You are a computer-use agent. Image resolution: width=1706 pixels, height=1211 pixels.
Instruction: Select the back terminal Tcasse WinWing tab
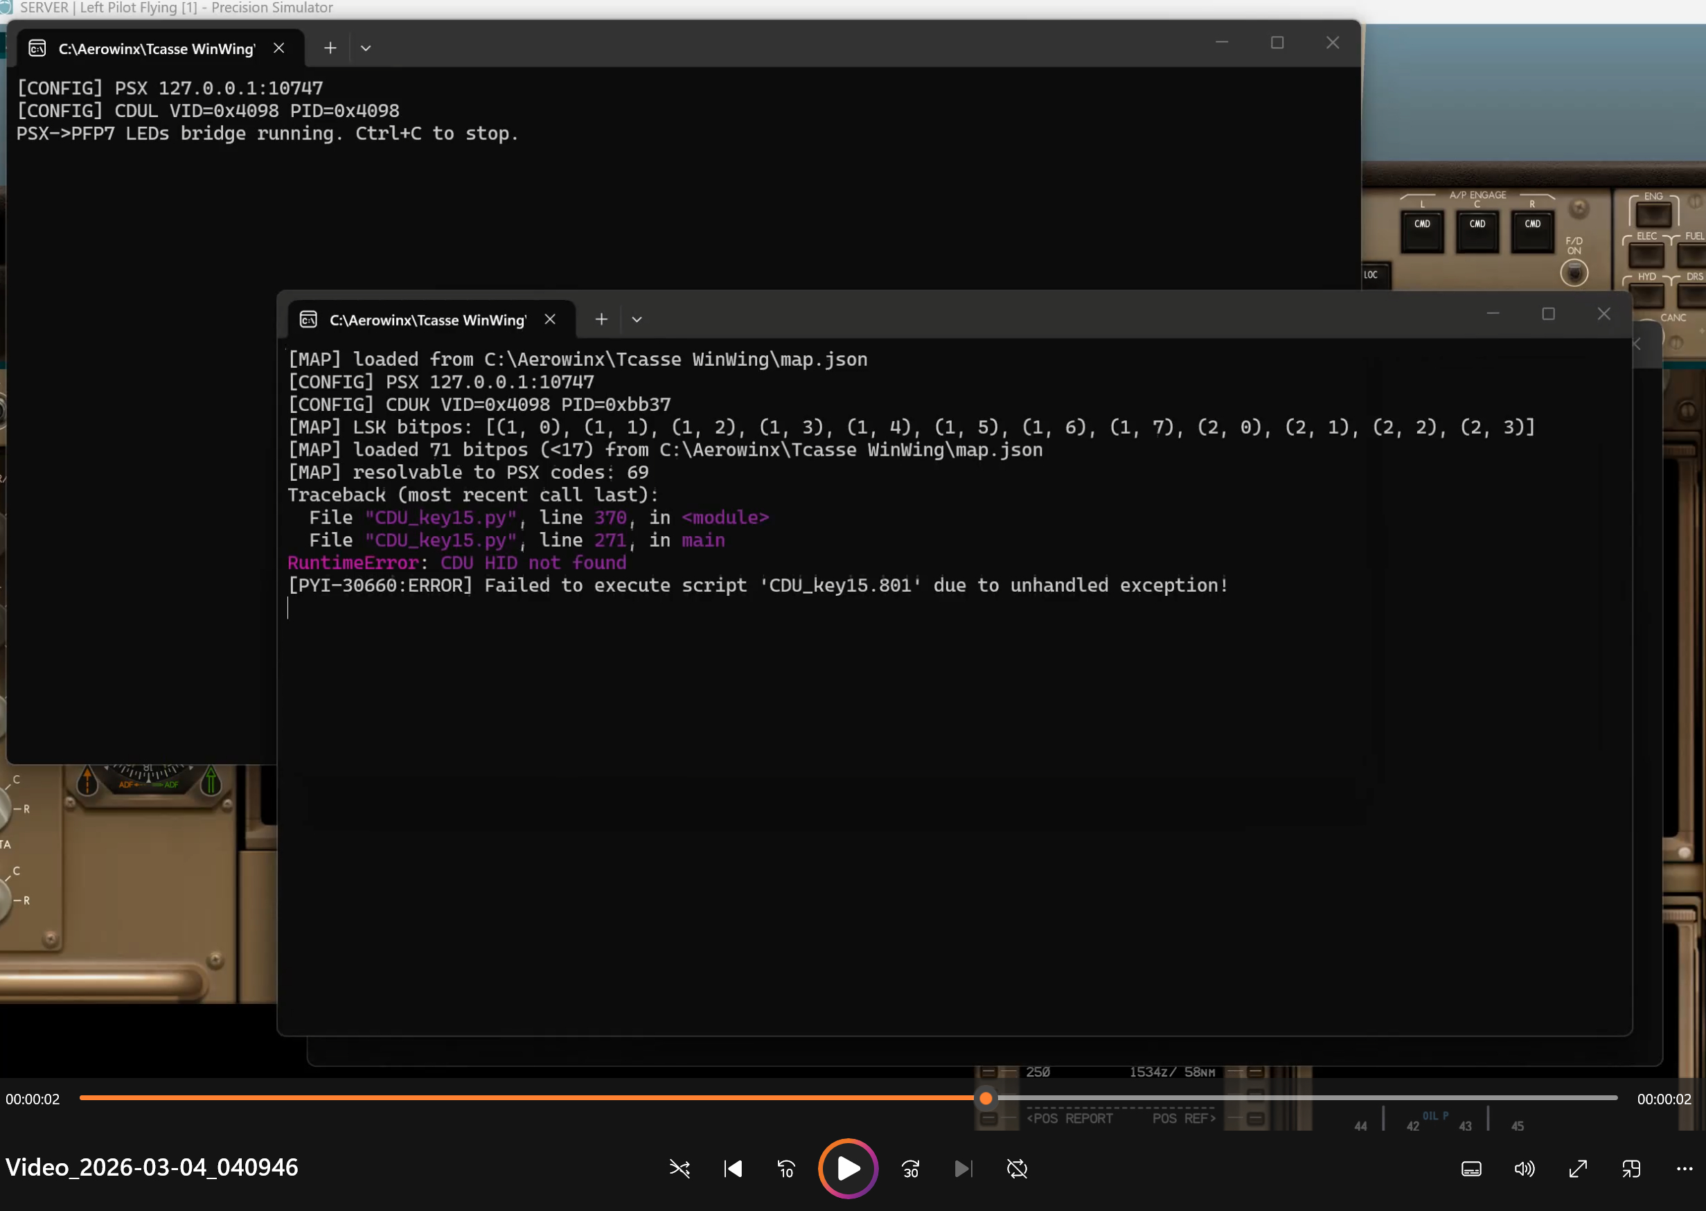pos(155,48)
